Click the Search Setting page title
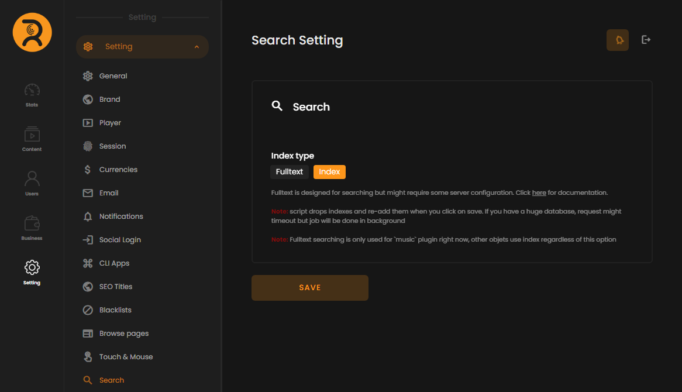Image resolution: width=682 pixels, height=392 pixels. [x=297, y=40]
